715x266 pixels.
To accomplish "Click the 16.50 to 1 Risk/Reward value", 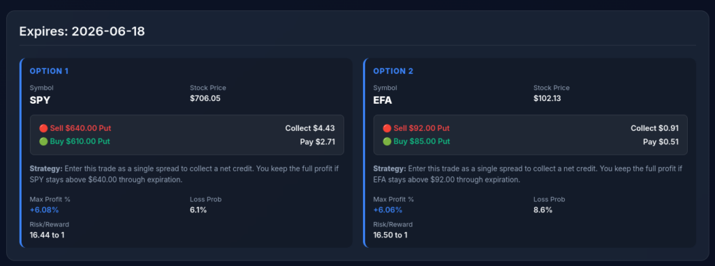I will [x=390, y=235].
